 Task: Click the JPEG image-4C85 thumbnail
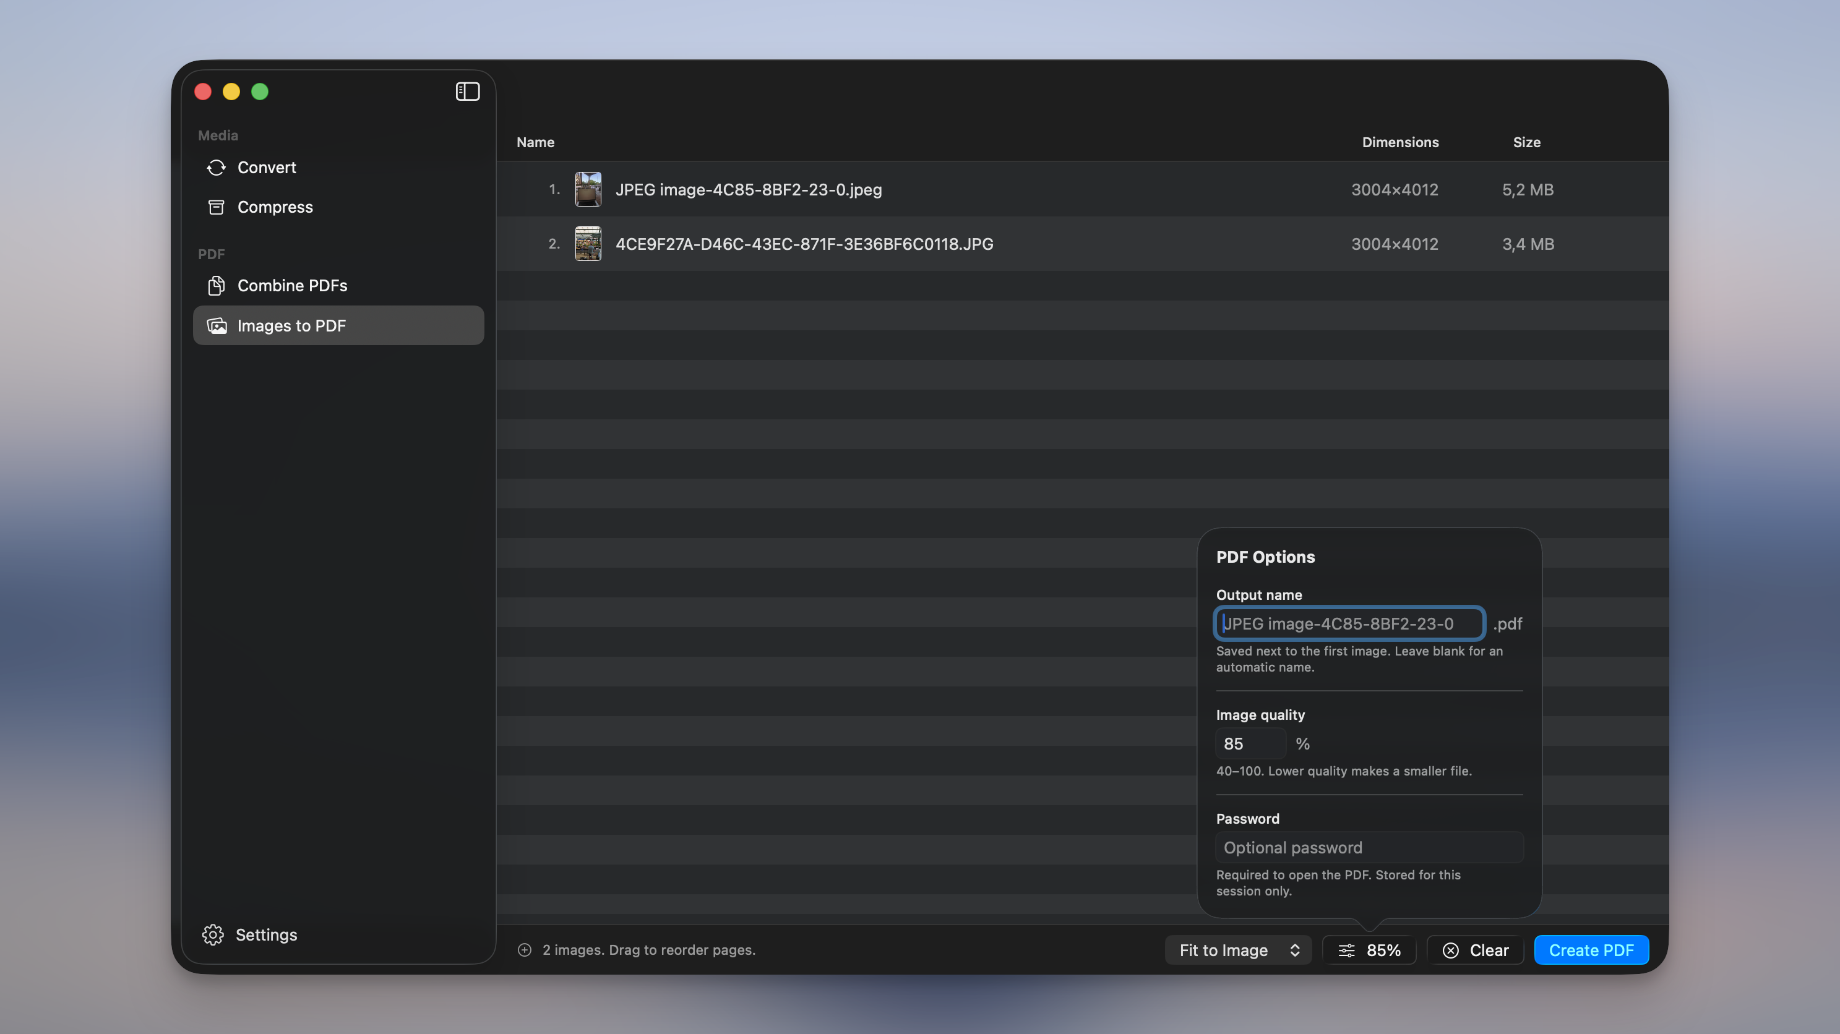coord(588,189)
